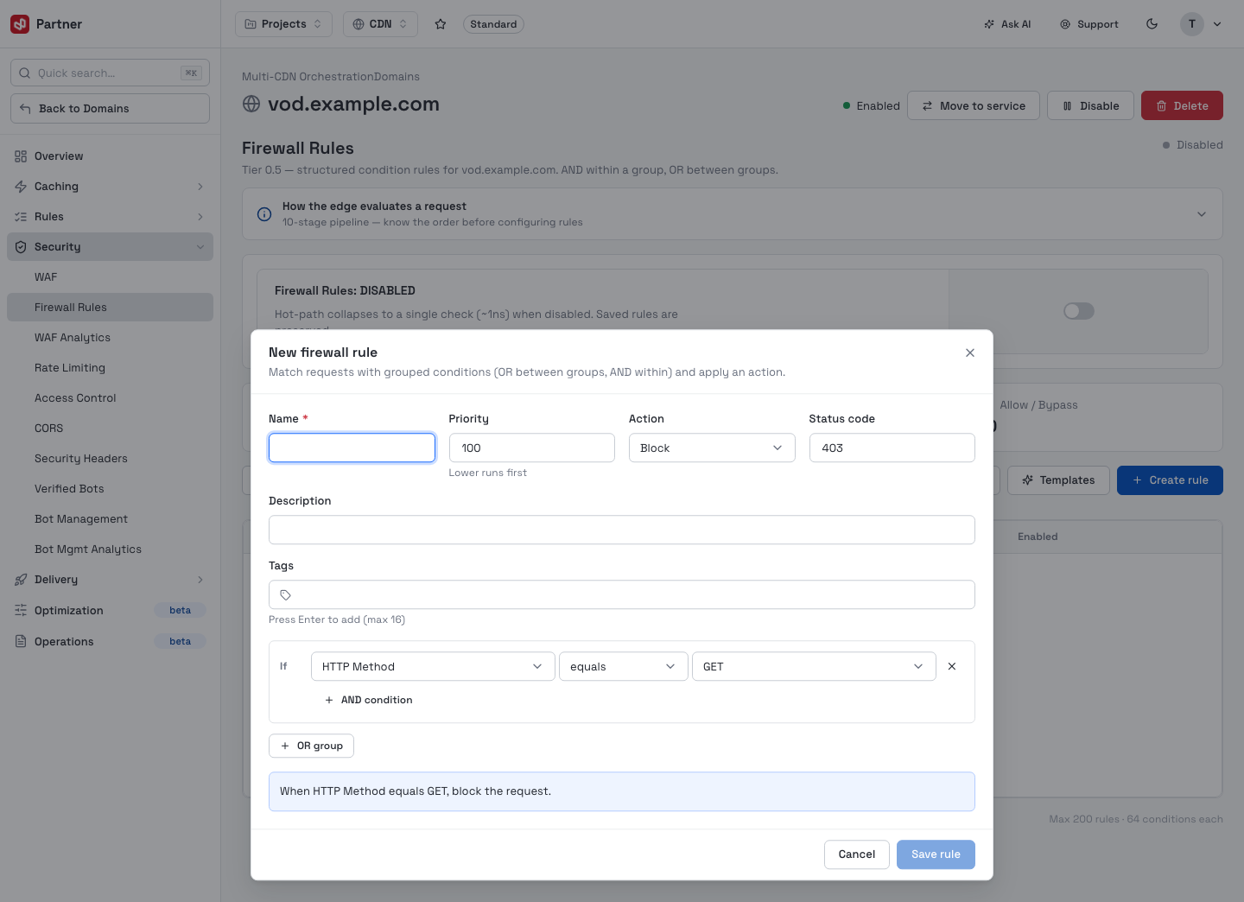
Task: Add an OR group
Action: [x=311, y=746]
